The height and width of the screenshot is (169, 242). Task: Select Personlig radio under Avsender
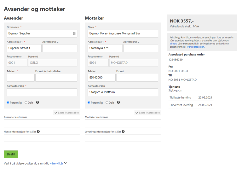coord(8,102)
